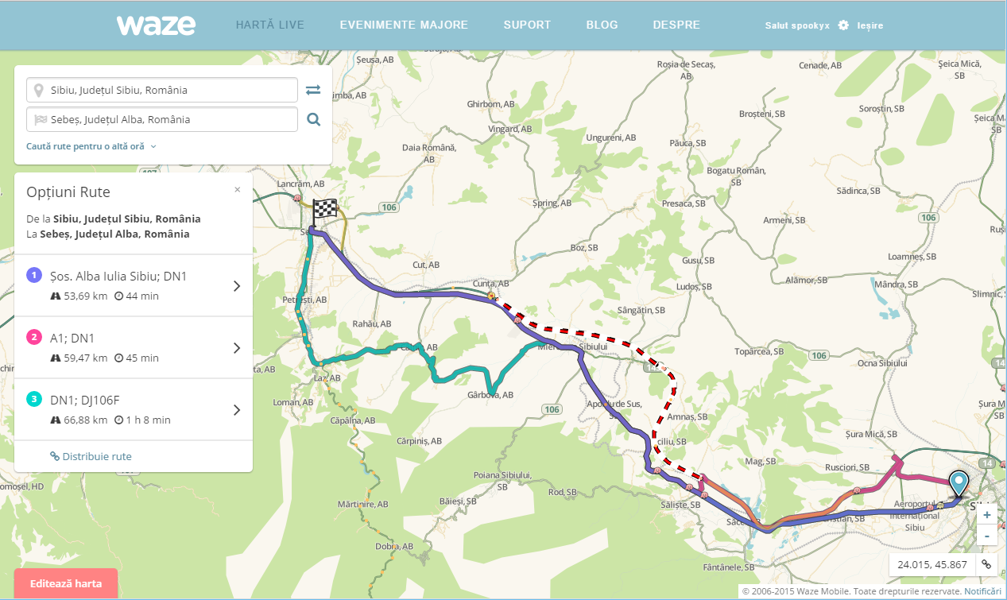Open the BLOG menu item

point(602,25)
